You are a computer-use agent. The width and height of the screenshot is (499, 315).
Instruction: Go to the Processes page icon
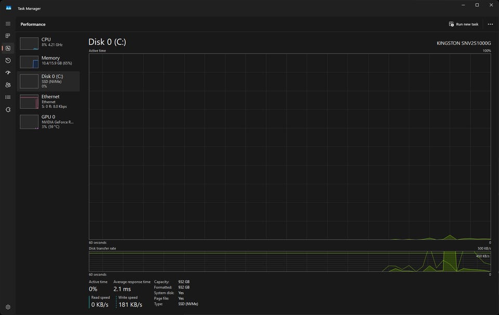8,36
